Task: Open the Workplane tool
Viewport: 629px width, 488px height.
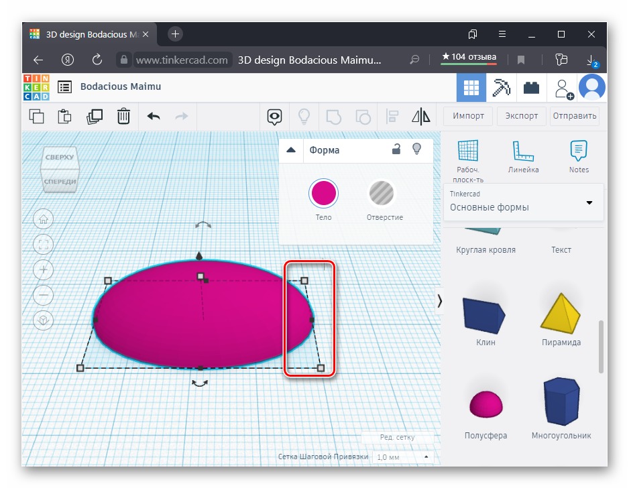Action: tap(468, 157)
